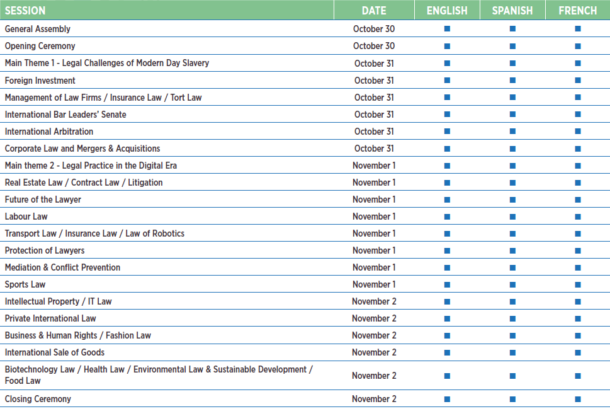Click the FRENCH column header

point(577,11)
